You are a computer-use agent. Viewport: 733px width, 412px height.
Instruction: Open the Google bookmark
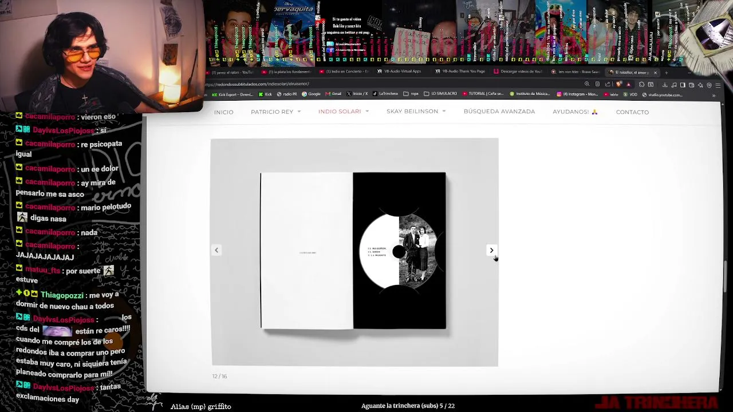[x=311, y=94]
